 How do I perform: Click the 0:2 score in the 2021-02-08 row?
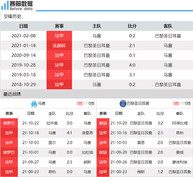pyautogui.click(x=132, y=36)
